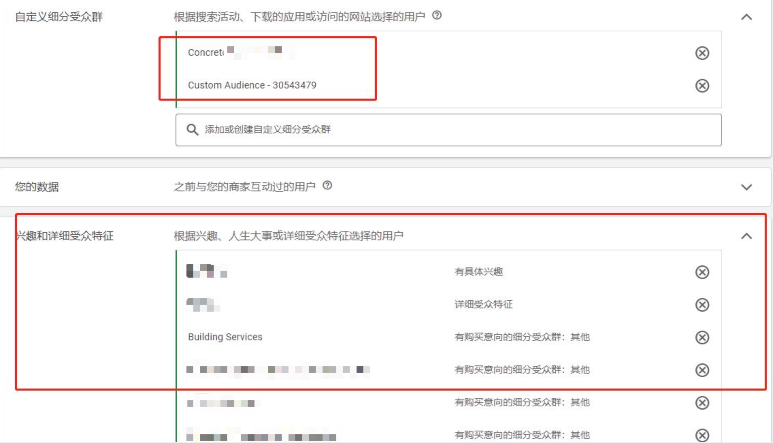This screenshot has height=443, width=773.
Task: Remove the Concrete custom segment
Action: 703,53
